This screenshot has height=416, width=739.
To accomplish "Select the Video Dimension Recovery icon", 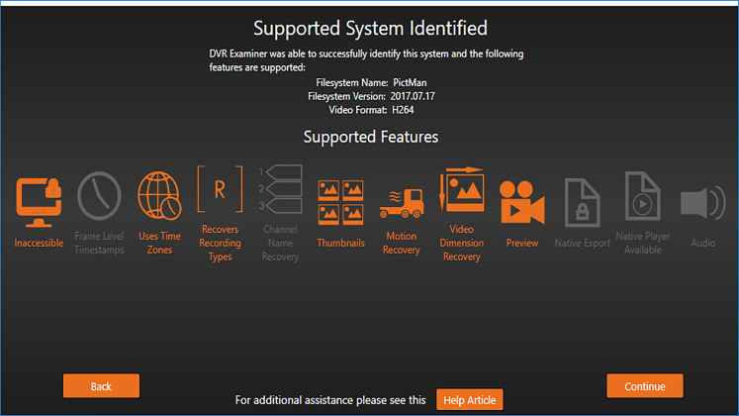I will 461,190.
